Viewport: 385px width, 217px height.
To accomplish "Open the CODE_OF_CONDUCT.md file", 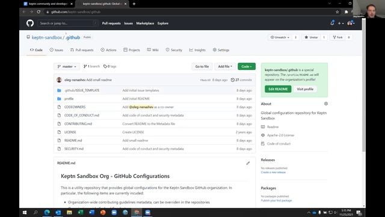I will coord(82,115).
